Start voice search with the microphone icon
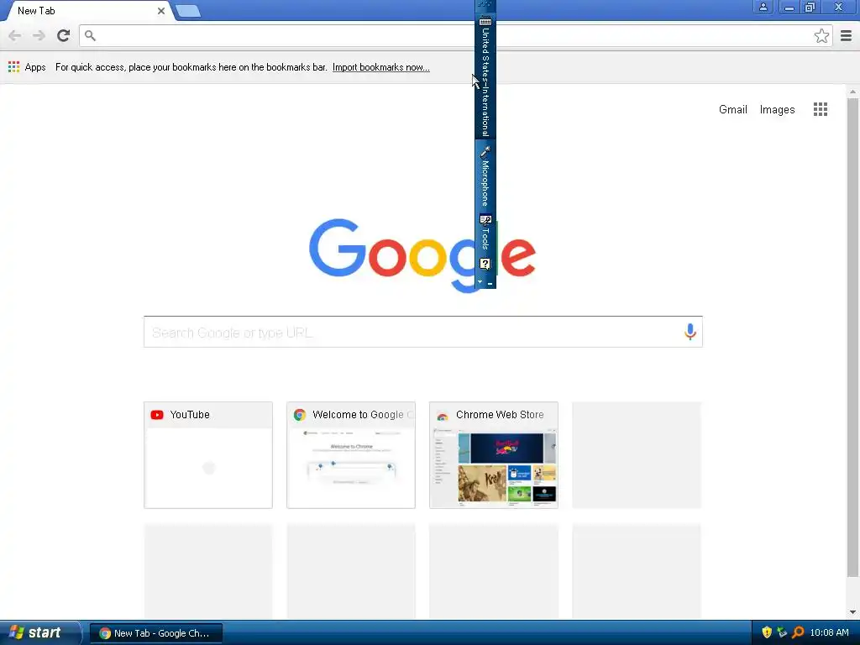This screenshot has width=860, height=645. 690,331
